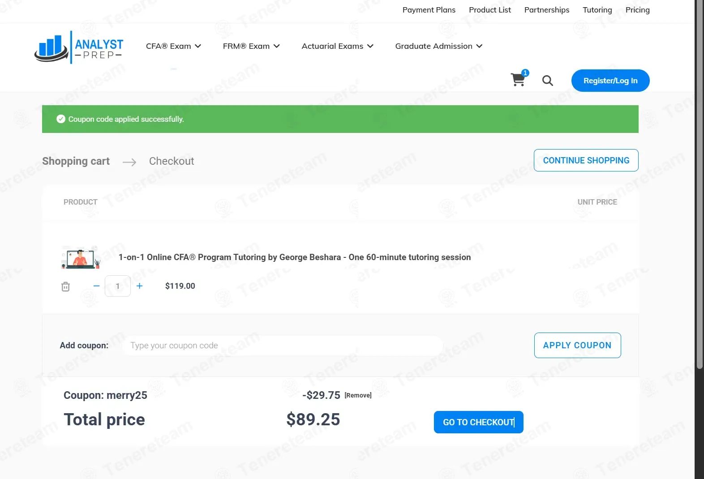Open the Partnerships link

[x=546, y=10]
